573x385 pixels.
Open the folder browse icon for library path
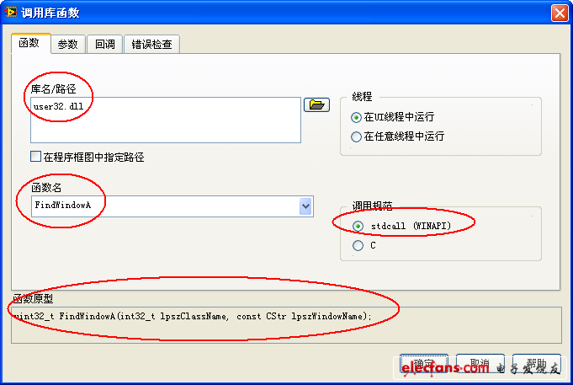316,105
